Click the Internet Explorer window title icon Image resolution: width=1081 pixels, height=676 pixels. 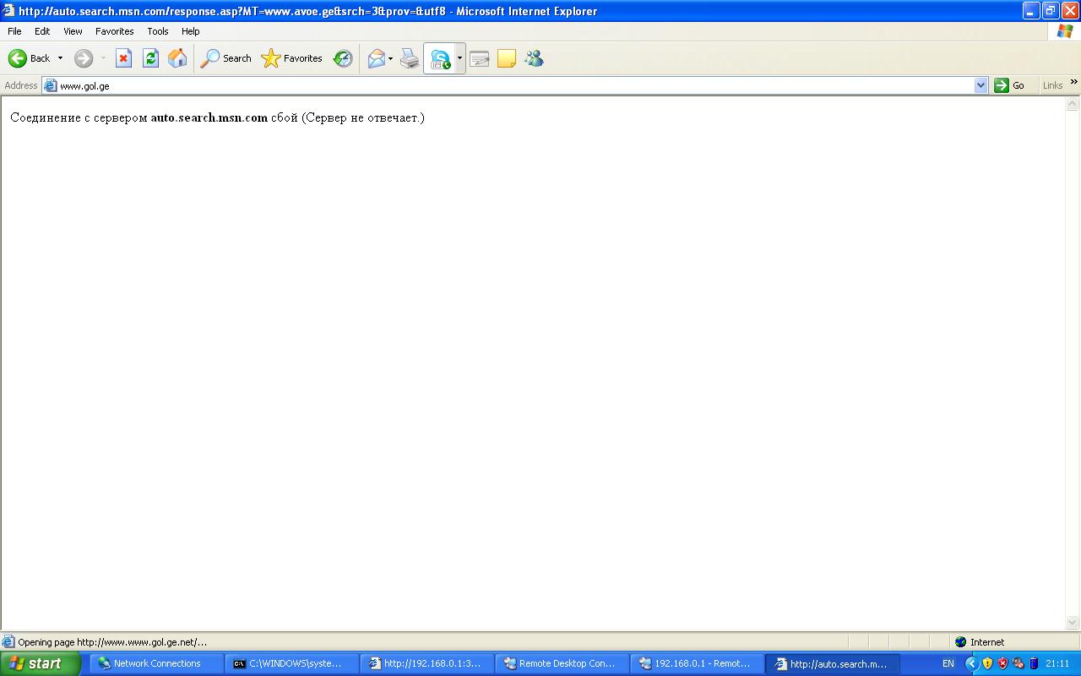[x=9, y=11]
